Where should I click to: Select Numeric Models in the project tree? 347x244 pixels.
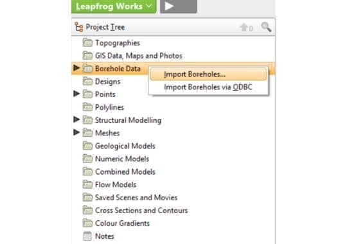(122, 159)
